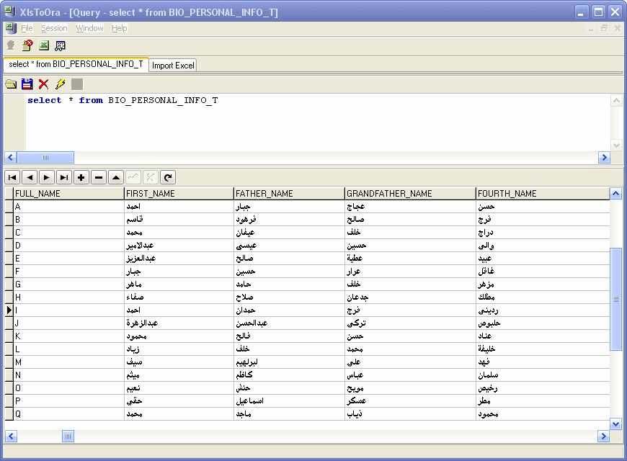627x461 pixels.
Task: Minimize the inner query child window
Action: (x=591, y=28)
